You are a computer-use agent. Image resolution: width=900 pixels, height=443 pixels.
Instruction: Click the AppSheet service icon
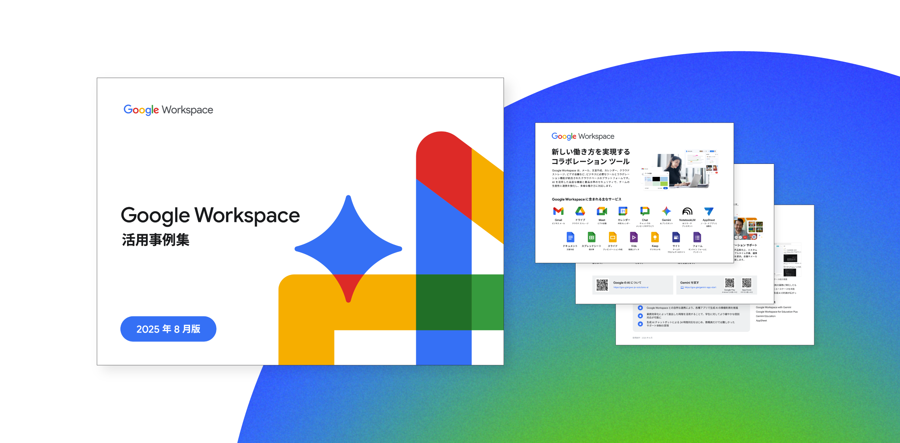tap(709, 211)
